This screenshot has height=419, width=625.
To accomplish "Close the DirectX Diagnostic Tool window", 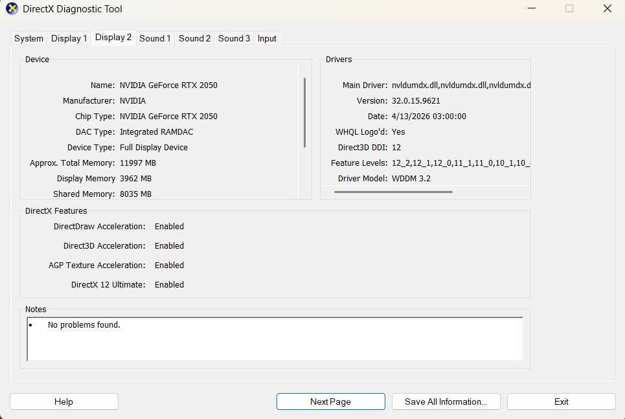I will tap(607, 8).
